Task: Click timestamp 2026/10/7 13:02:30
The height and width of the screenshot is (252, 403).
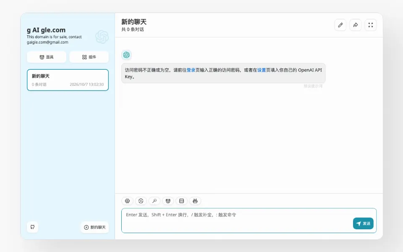Action: [x=87, y=84]
